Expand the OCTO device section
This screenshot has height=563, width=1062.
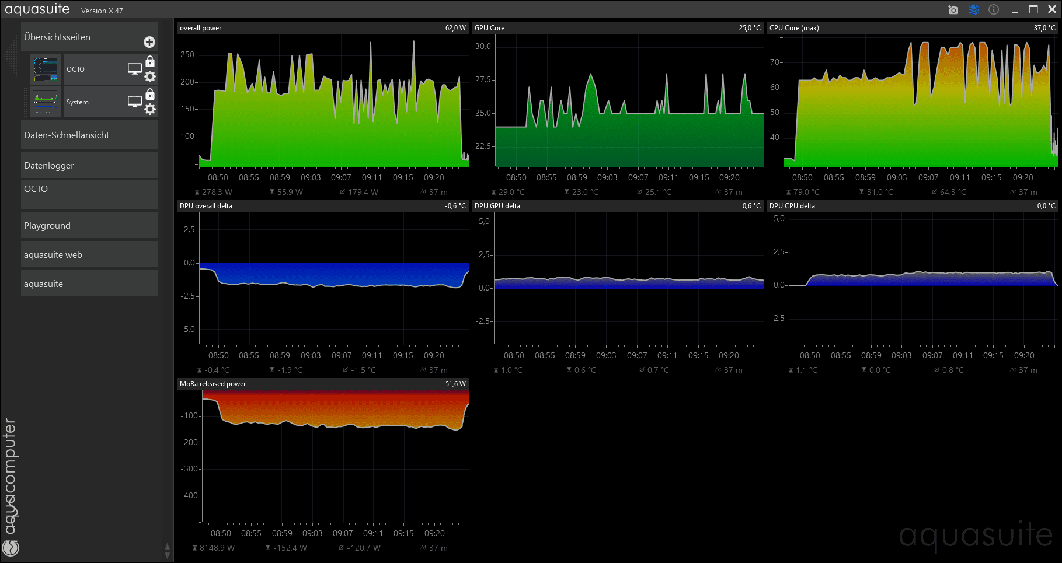coord(89,194)
